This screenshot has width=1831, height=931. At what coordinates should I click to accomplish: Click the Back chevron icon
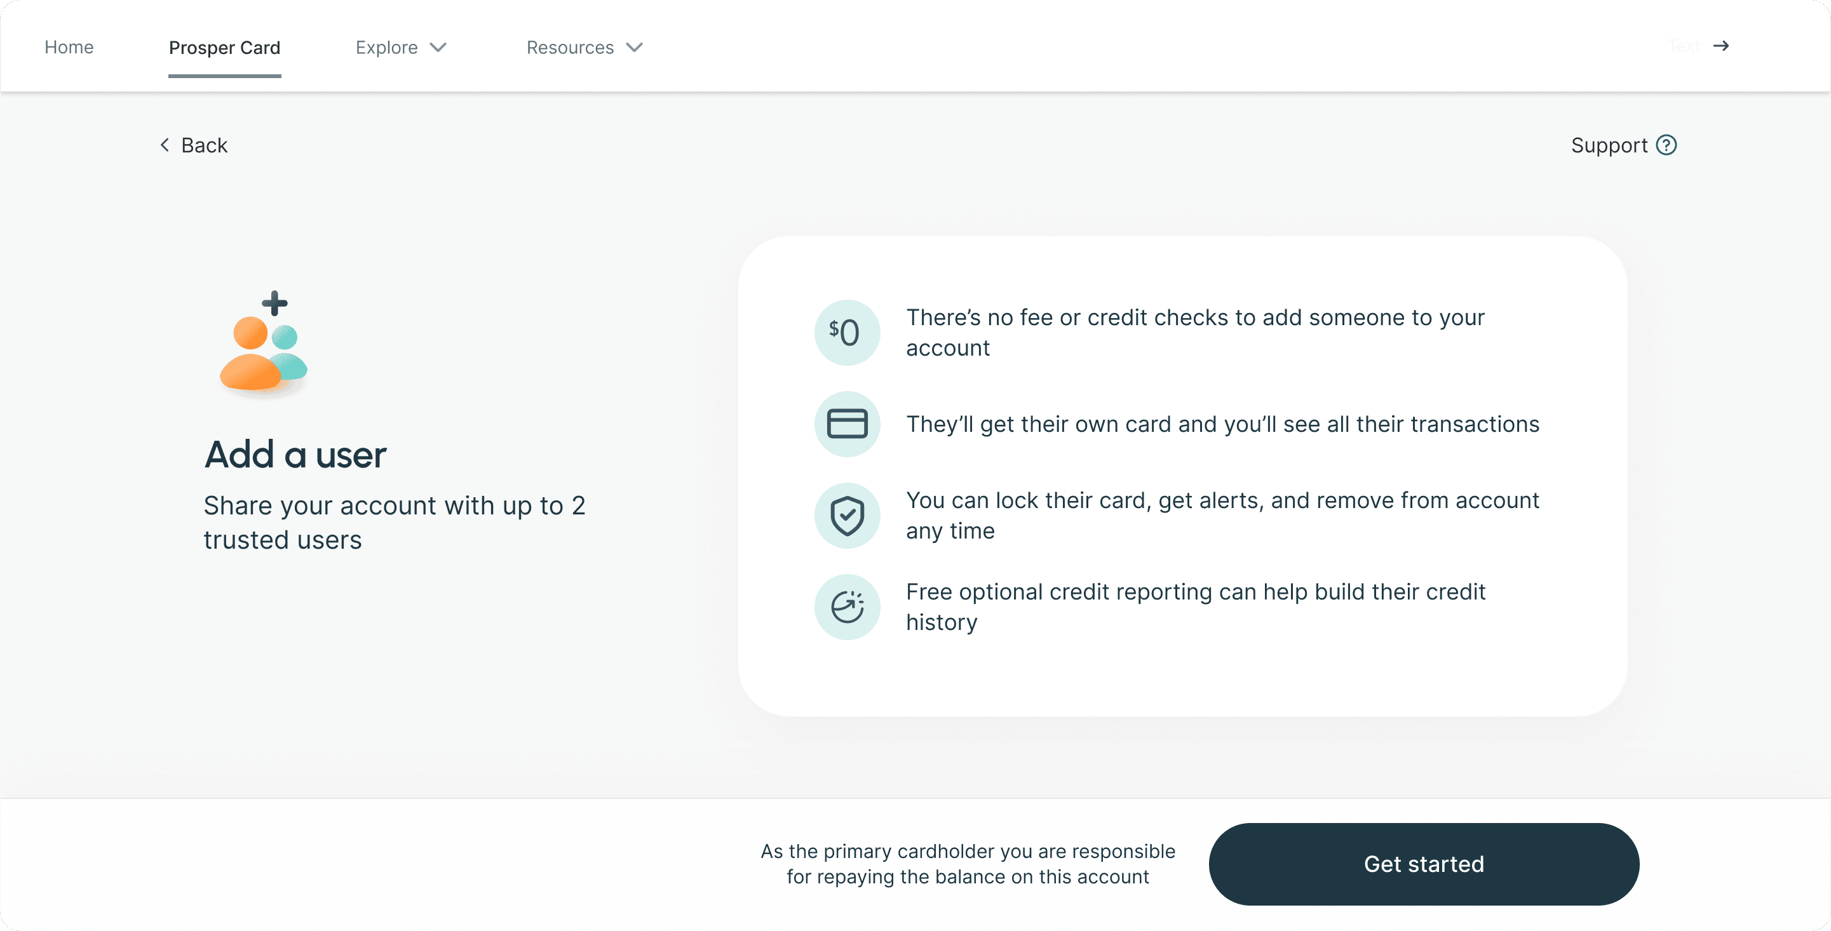click(165, 145)
